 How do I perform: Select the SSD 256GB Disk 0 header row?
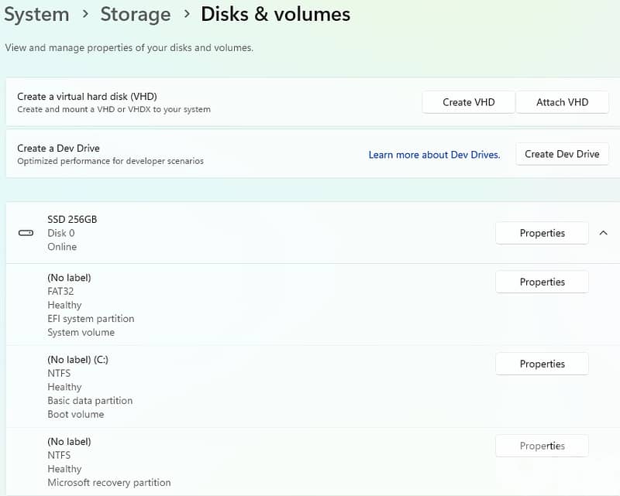click(232, 233)
